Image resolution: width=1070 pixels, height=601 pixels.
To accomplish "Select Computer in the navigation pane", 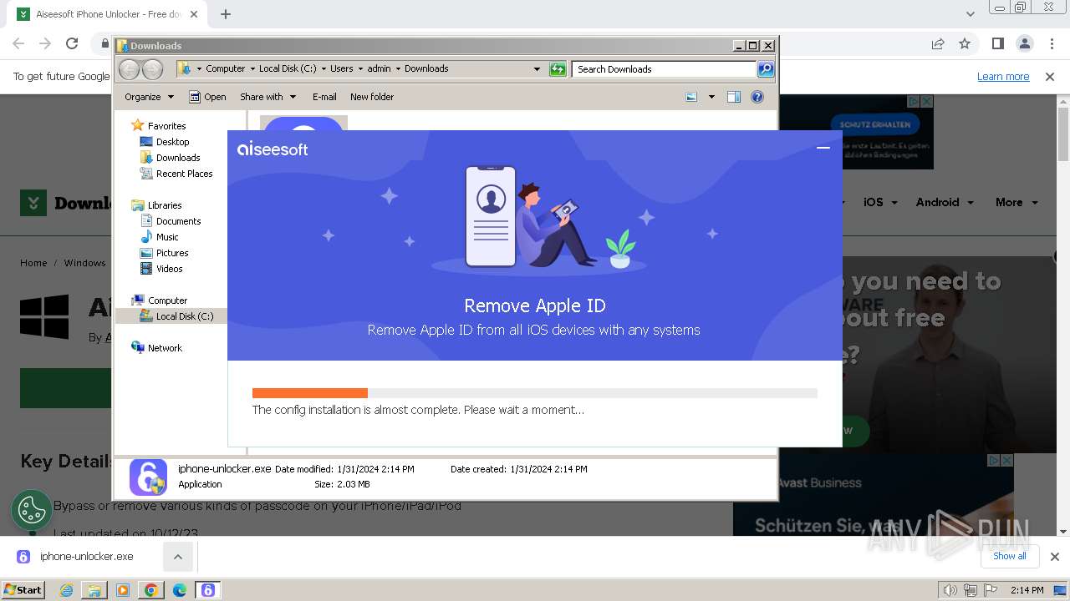I will (x=167, y=300).
